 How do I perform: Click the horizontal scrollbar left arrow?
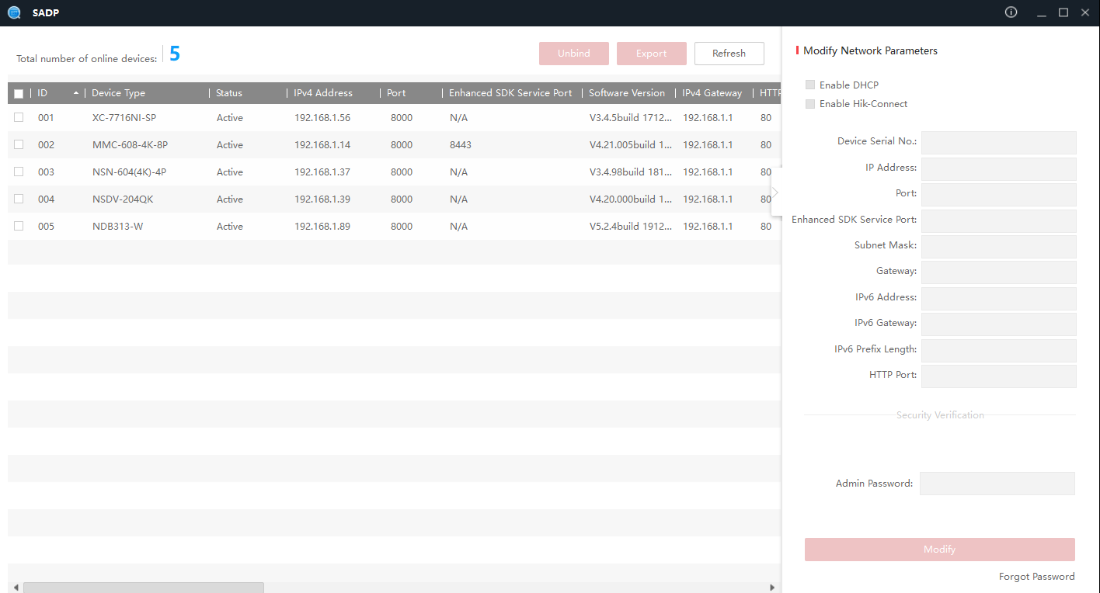(16, 588)
